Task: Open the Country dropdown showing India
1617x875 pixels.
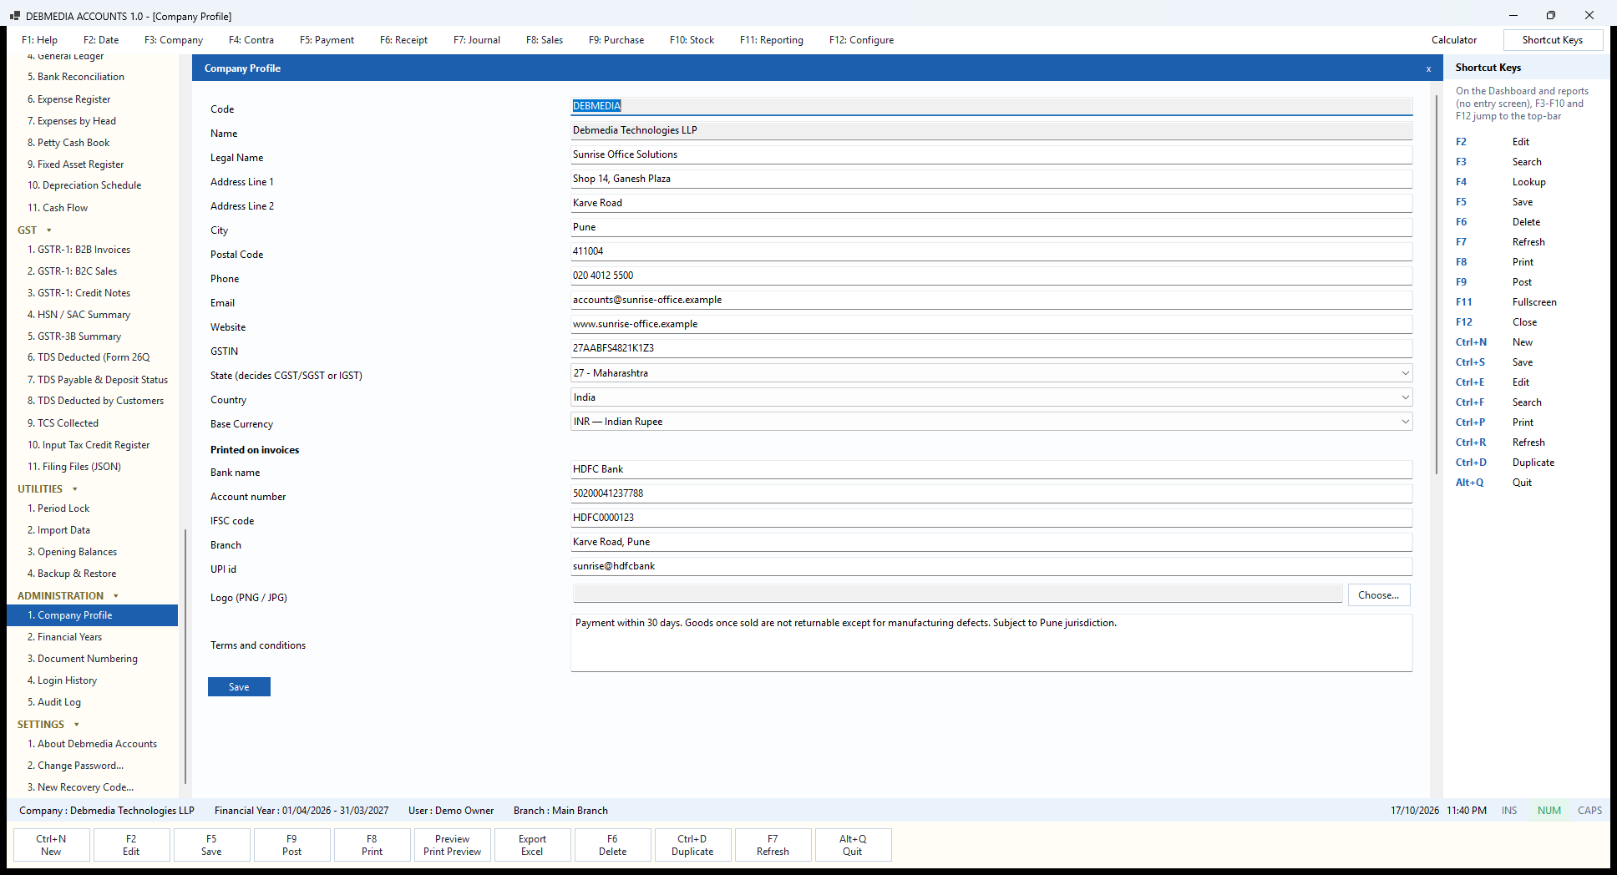Action: tap(991, 397)
